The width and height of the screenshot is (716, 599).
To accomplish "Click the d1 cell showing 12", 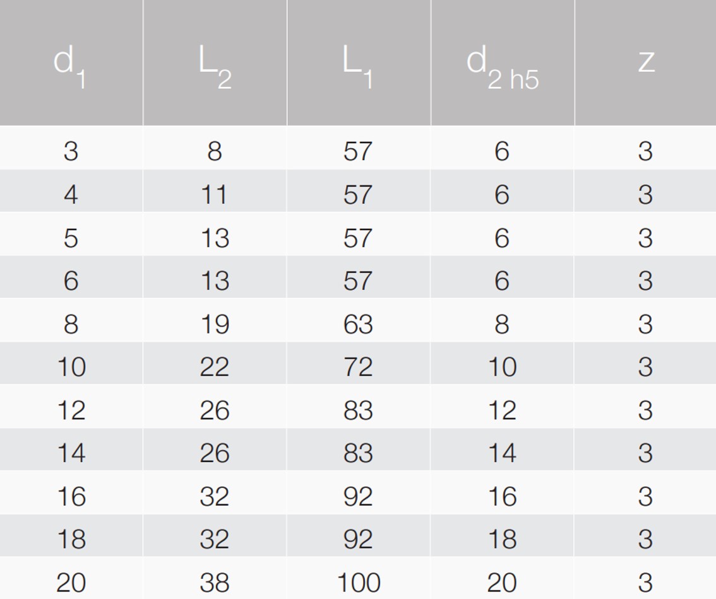I will point(71,410).
